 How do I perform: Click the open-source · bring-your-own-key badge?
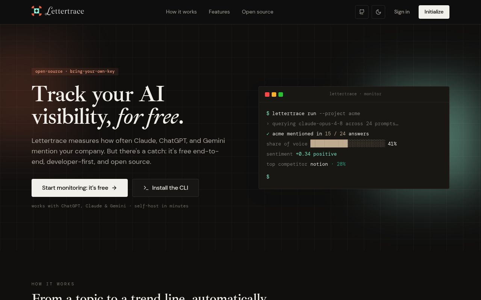click(x=75, y=71)
